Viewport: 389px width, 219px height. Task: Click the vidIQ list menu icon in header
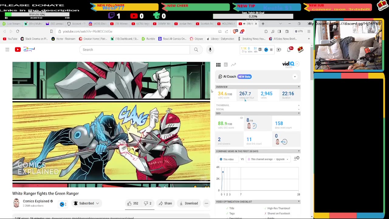click(271, 50)
